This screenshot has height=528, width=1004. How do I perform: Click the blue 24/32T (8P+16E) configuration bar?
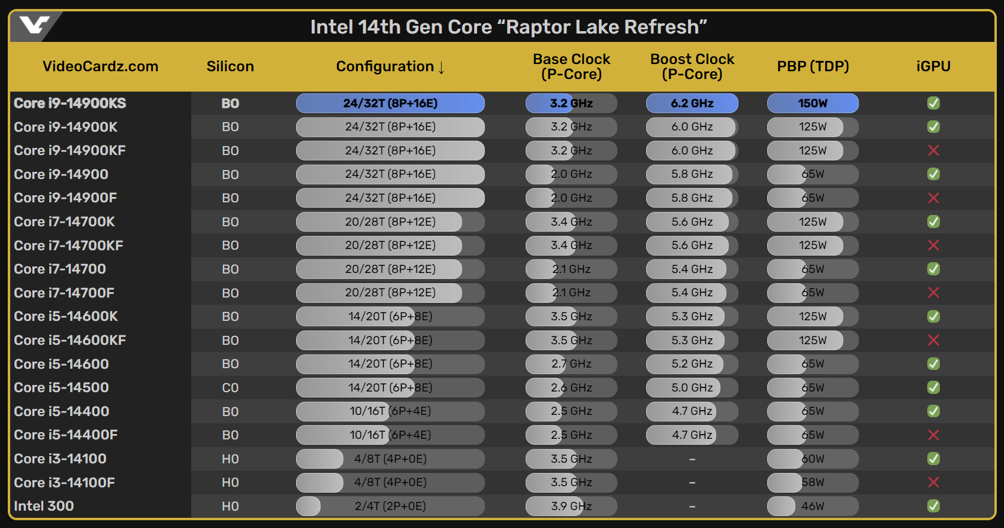(x=390, y=103)
